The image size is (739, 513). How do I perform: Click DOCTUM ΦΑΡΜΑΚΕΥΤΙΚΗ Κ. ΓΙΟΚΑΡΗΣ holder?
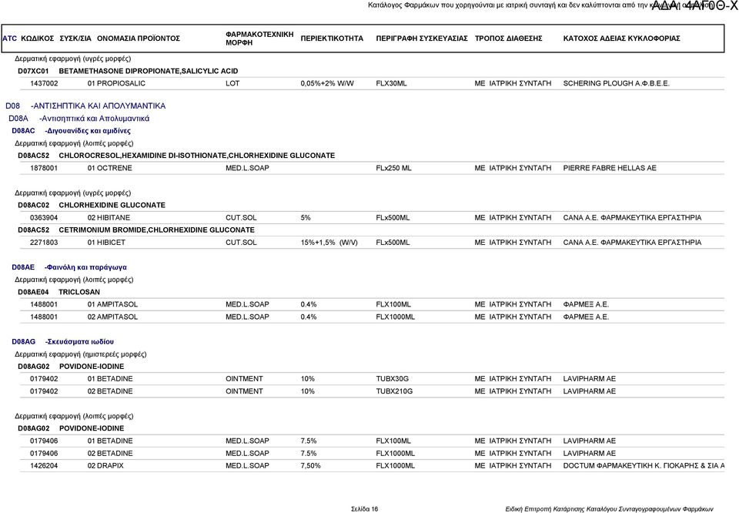(644, 466)
